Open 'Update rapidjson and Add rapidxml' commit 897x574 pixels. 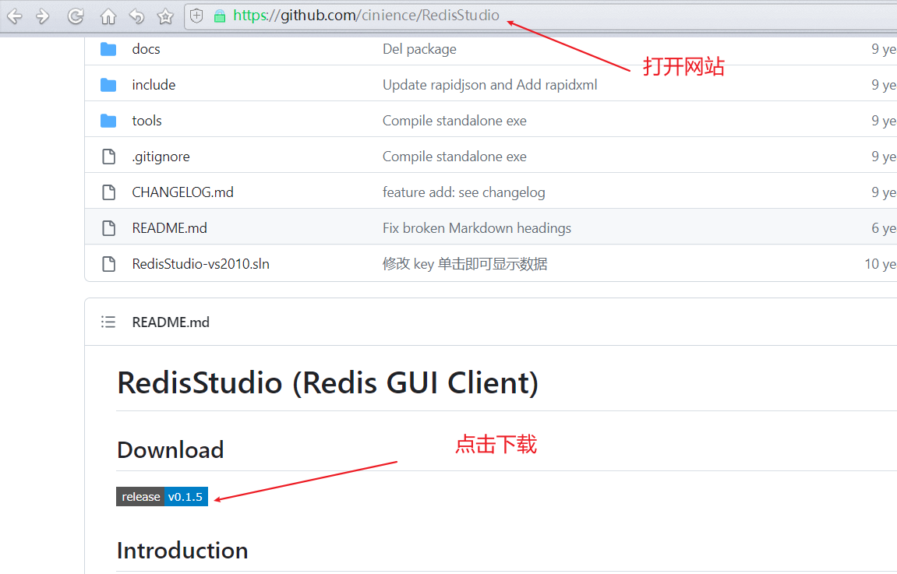coord(489,85)
